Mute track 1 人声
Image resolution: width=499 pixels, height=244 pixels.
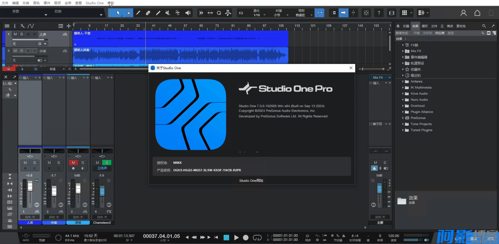pos(15,34)
